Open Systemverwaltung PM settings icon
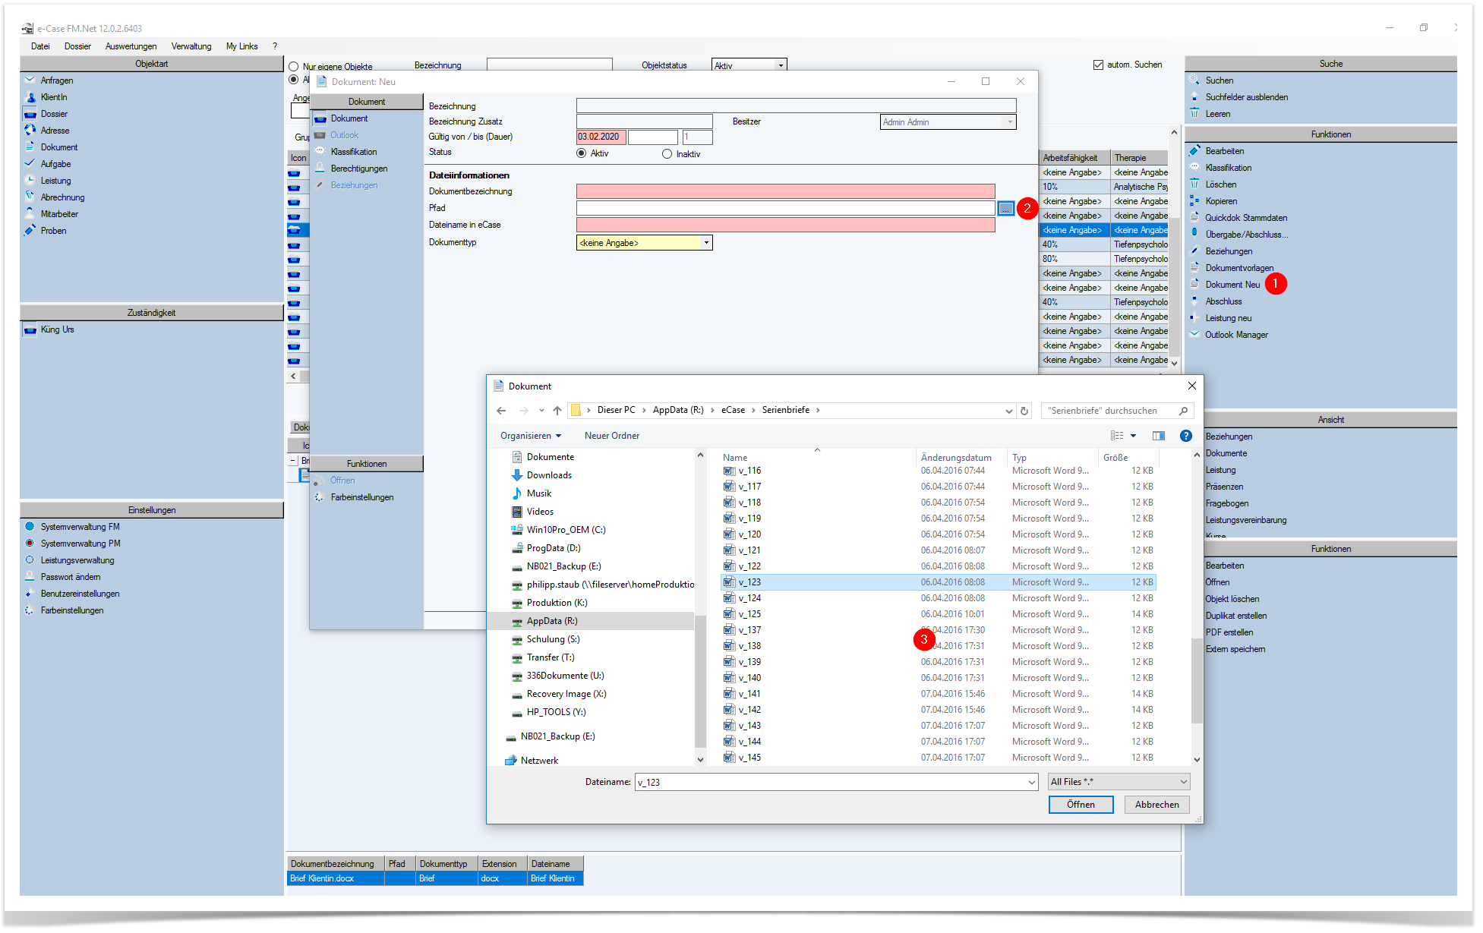The width and height of the screenshot is (1483, 933). click(x=30, y=543)
